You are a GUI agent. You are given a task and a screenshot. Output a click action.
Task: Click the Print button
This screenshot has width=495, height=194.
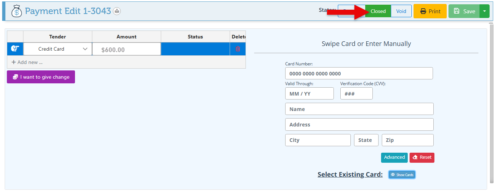pos(430,11)
